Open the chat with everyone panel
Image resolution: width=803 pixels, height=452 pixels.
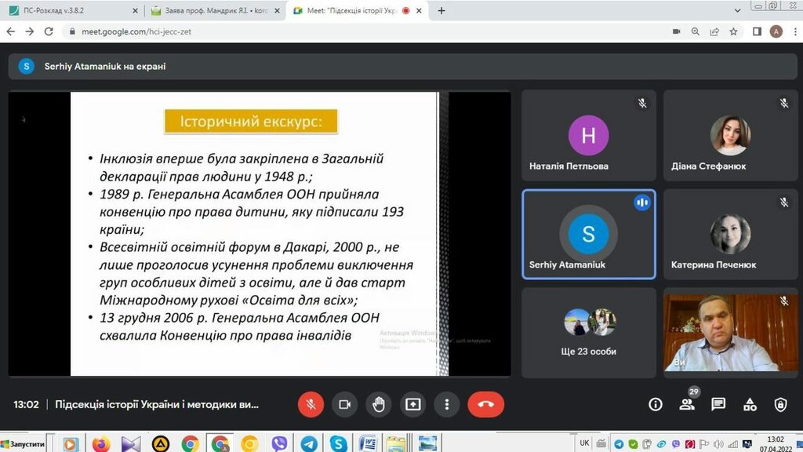coord(718,404)
